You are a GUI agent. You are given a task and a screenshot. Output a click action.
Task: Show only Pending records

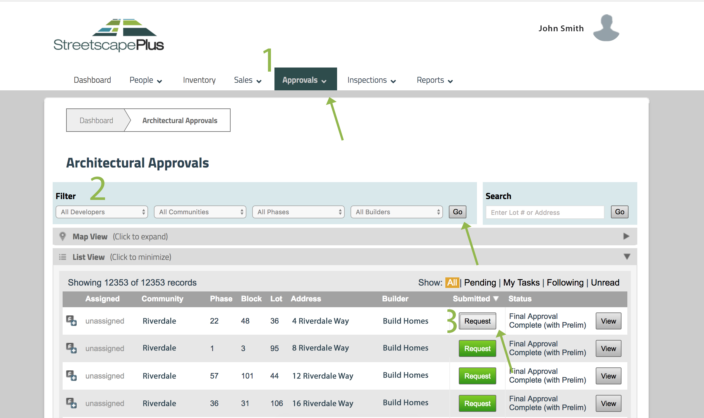pyautogui.click(x=480, y=282)
